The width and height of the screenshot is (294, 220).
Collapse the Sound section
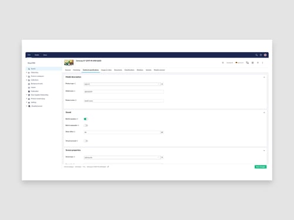click(264, 113)
